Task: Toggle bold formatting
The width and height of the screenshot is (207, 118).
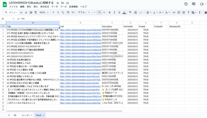Action: point(109,12)
